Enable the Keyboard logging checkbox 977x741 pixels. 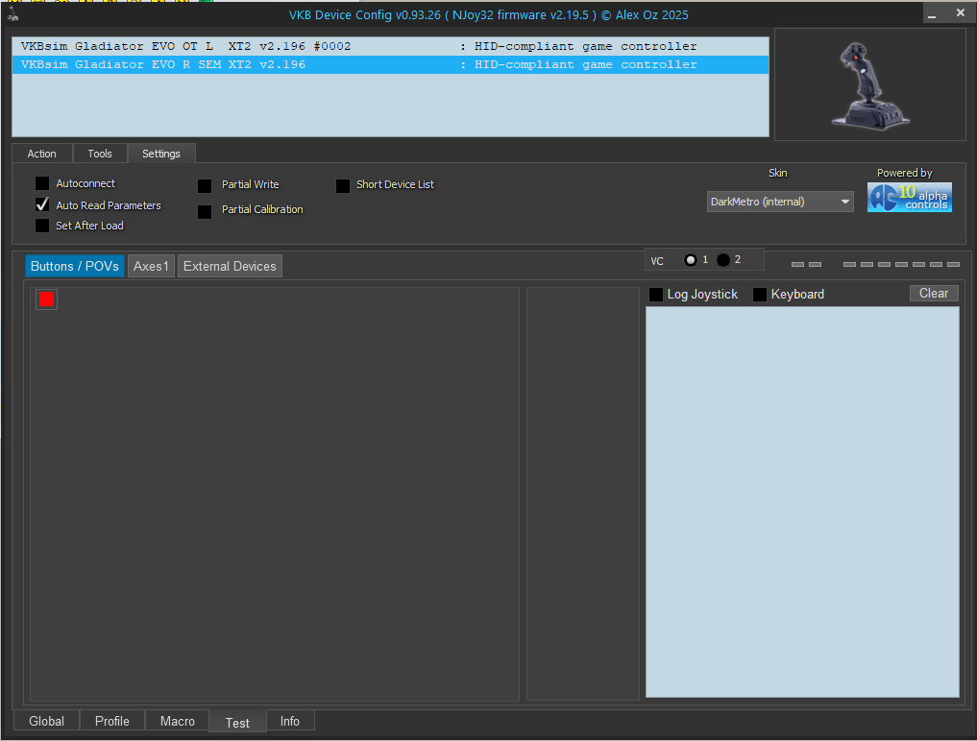(x=760, y=295)
